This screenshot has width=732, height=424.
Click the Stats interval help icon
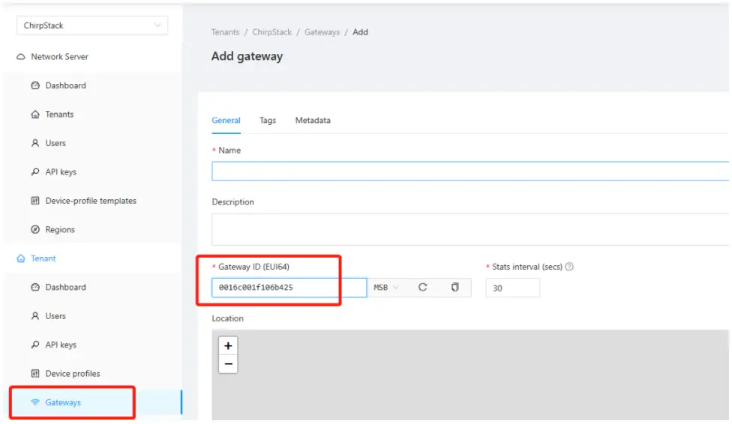(569, 267)
